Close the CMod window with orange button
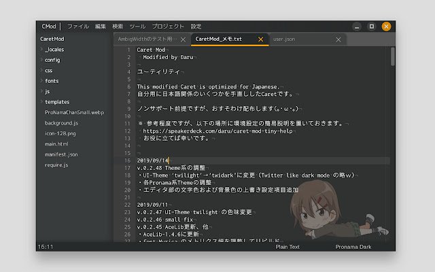435x272 pixels. click(x=386, y=27)
